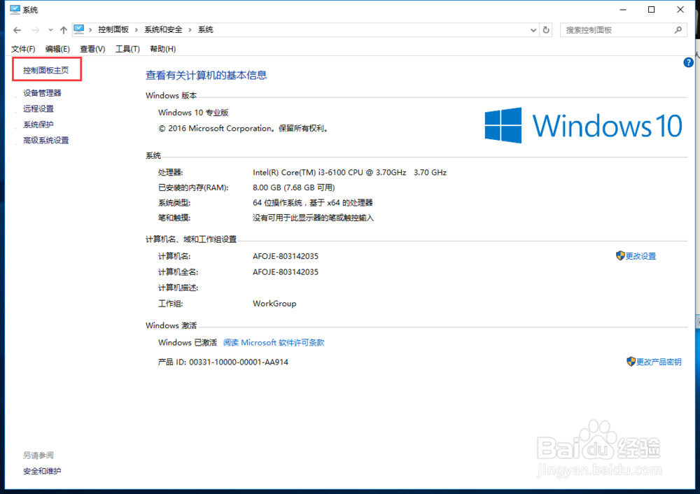700x494 pixels.
Task: Click the search magnifier in the search box
Action: pos(678,29)
